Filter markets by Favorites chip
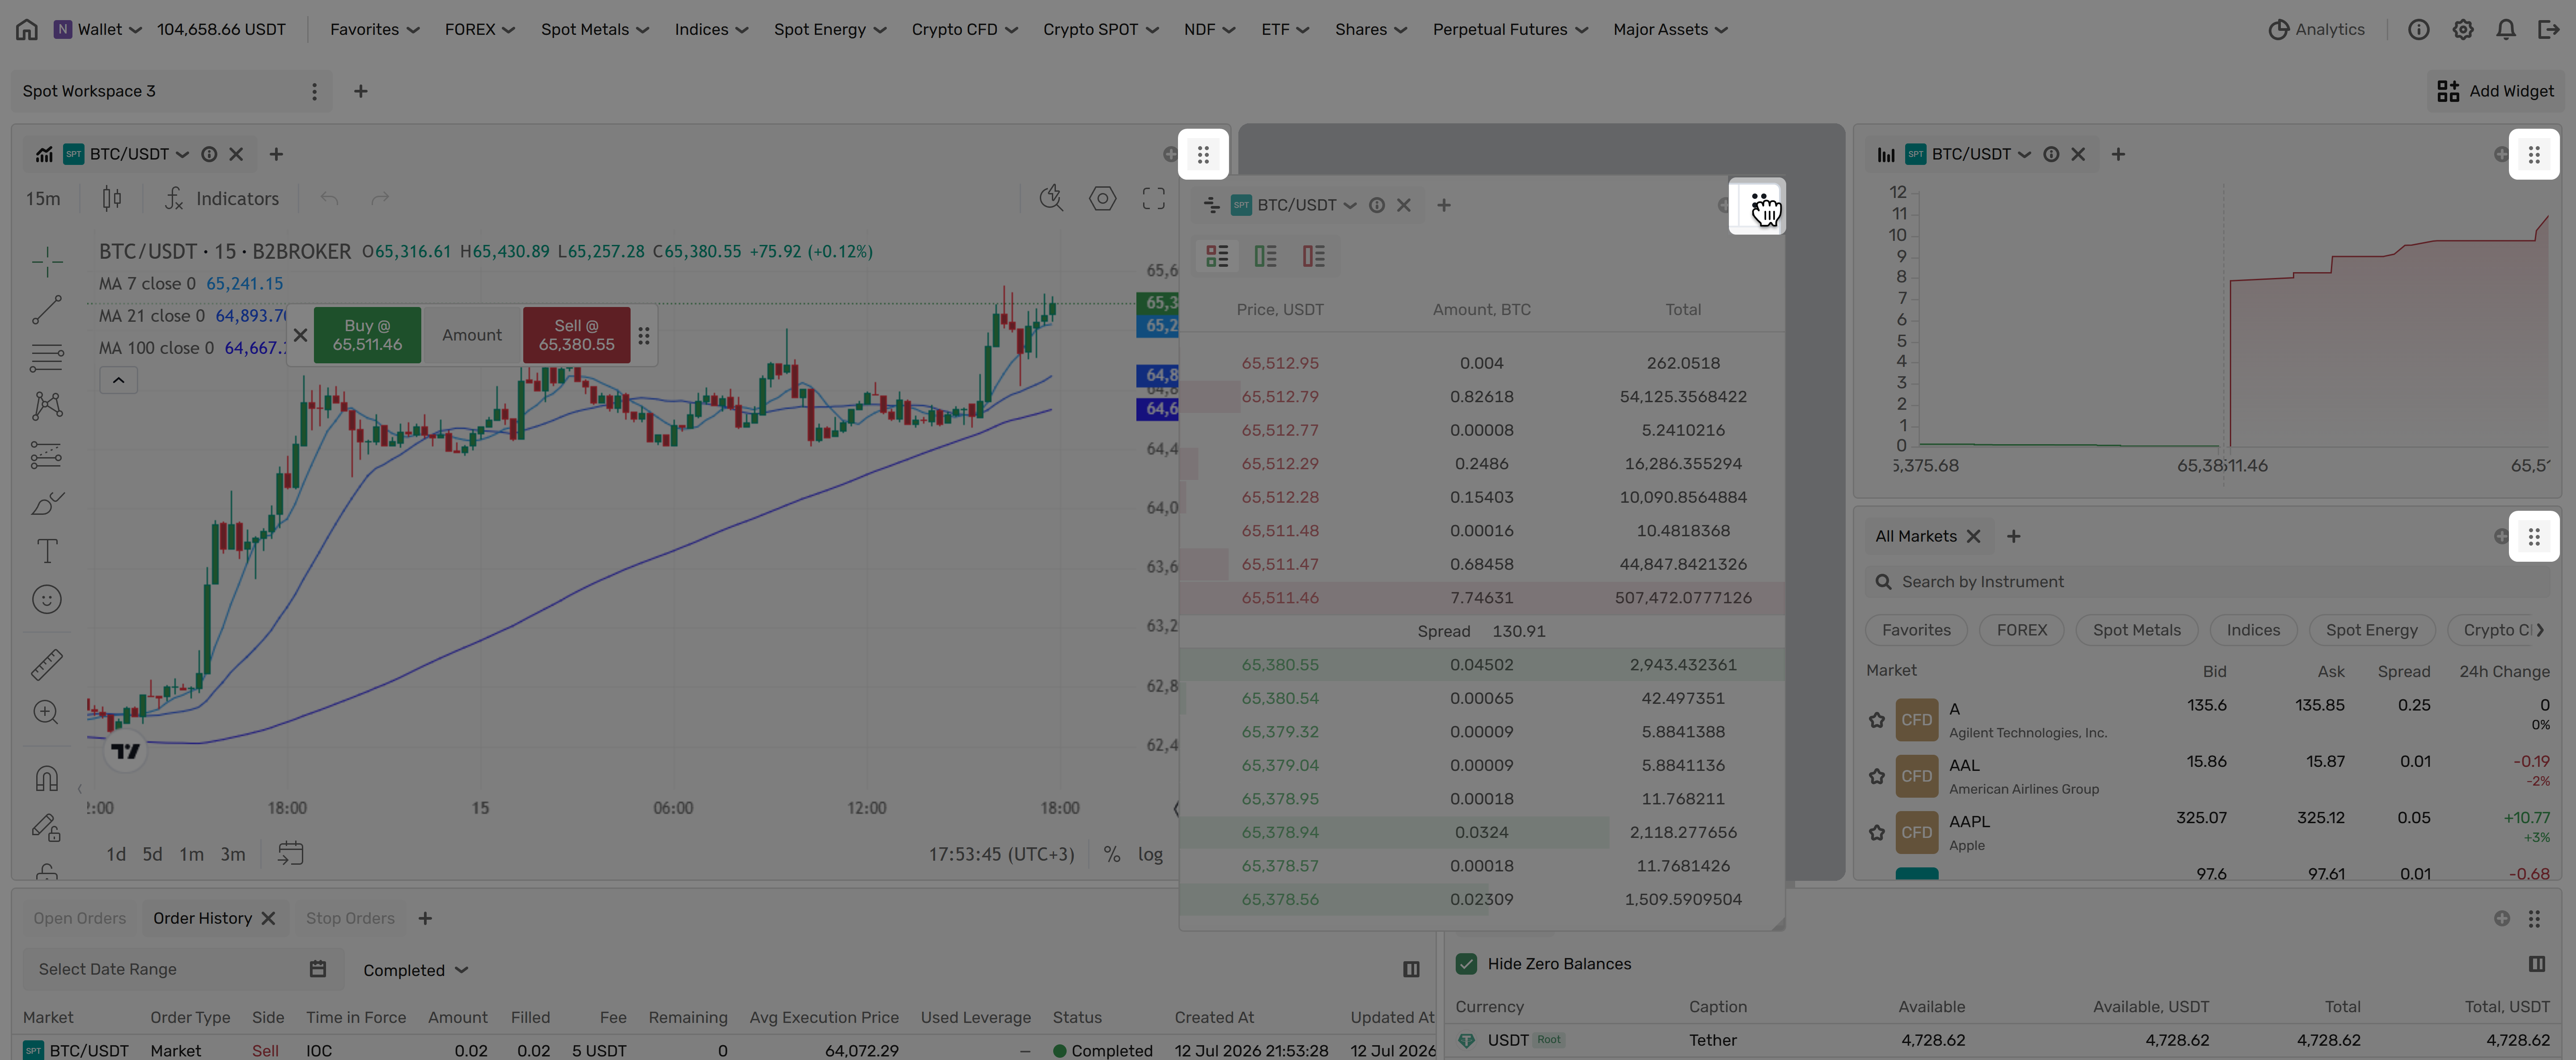This screenshot has width=2576, height=1060. [x=1916, y=631]
